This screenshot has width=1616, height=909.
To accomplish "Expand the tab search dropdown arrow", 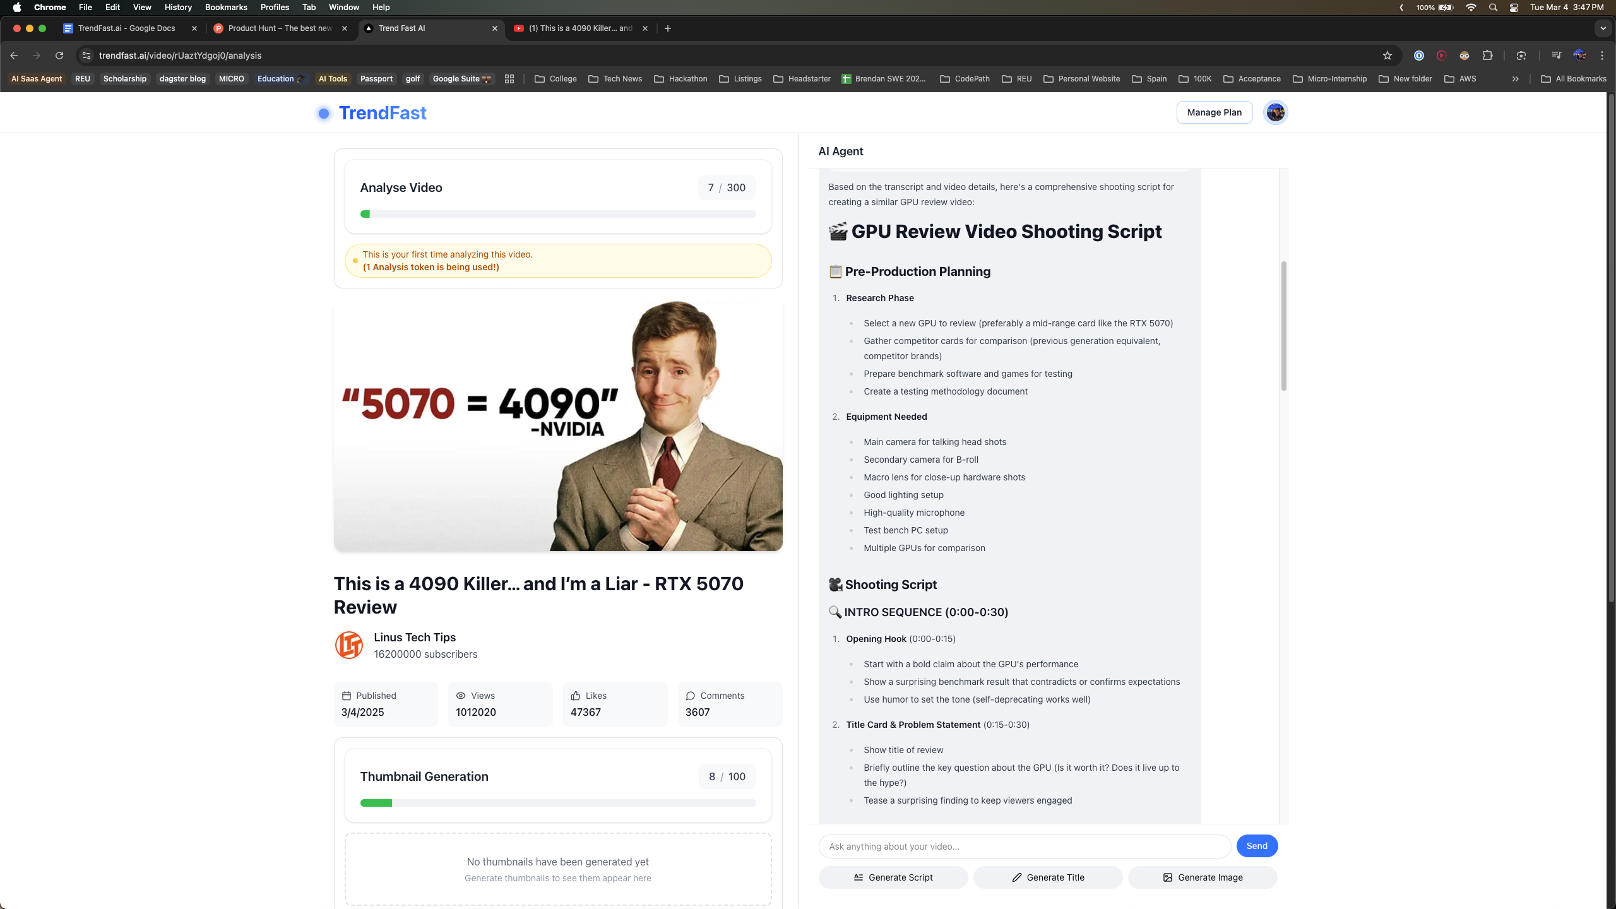I will coord(1603,28).
